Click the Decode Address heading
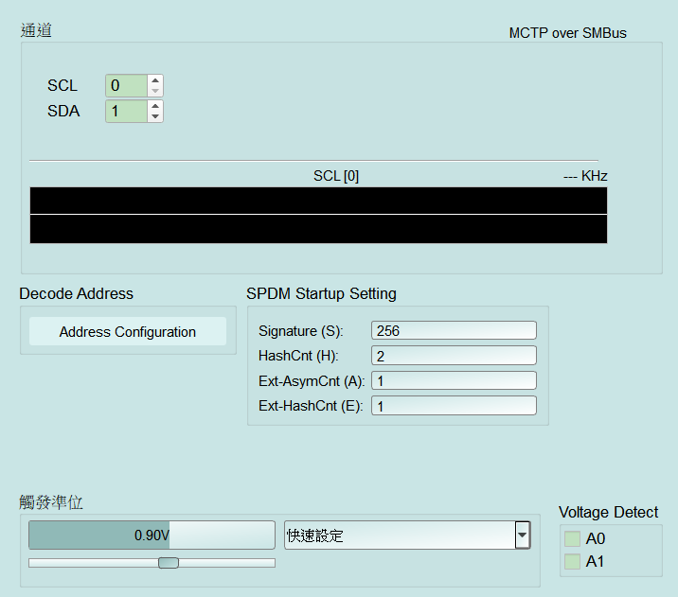 [76, 293]
